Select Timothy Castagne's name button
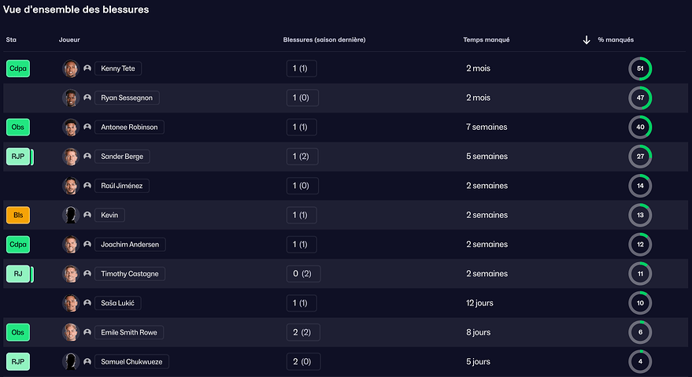692x377 pixels. coord(130,274)
